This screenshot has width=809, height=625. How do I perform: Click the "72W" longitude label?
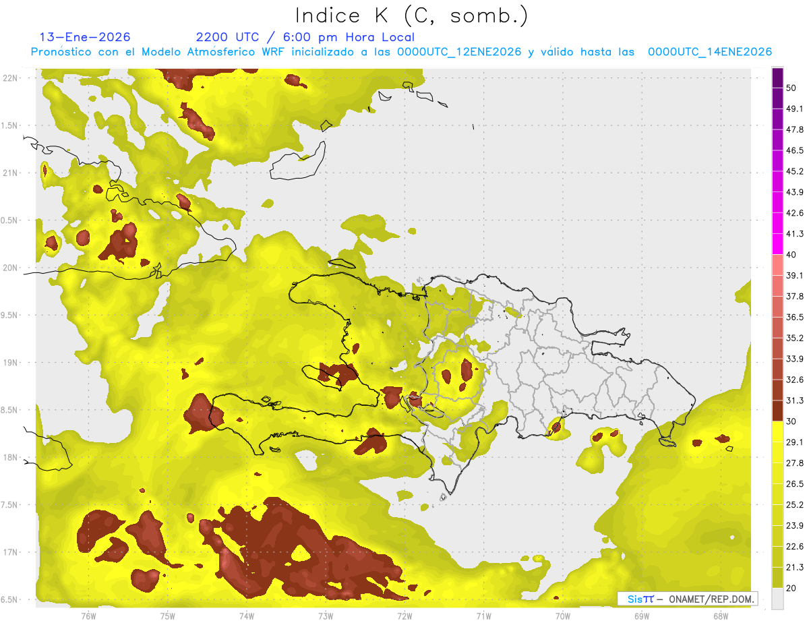404,616
